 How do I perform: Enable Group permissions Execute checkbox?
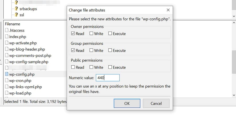point(110,50)
